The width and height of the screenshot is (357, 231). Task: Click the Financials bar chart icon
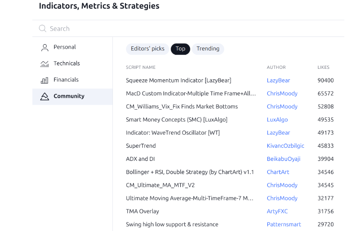coord(45,80)
